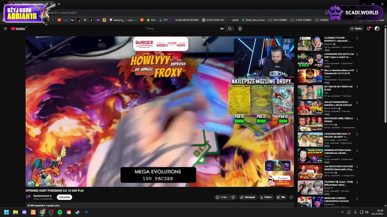Open options for BETTING MY NET WORTH video
This screenshot has height=217, width=387.
coord(357,87)
